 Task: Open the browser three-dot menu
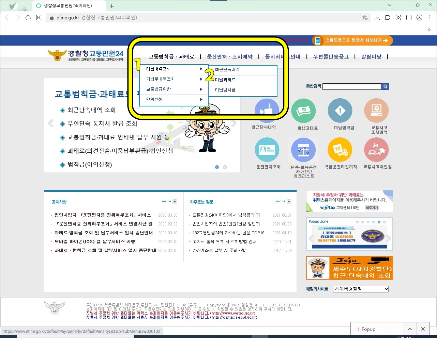[x=430, y=18]
